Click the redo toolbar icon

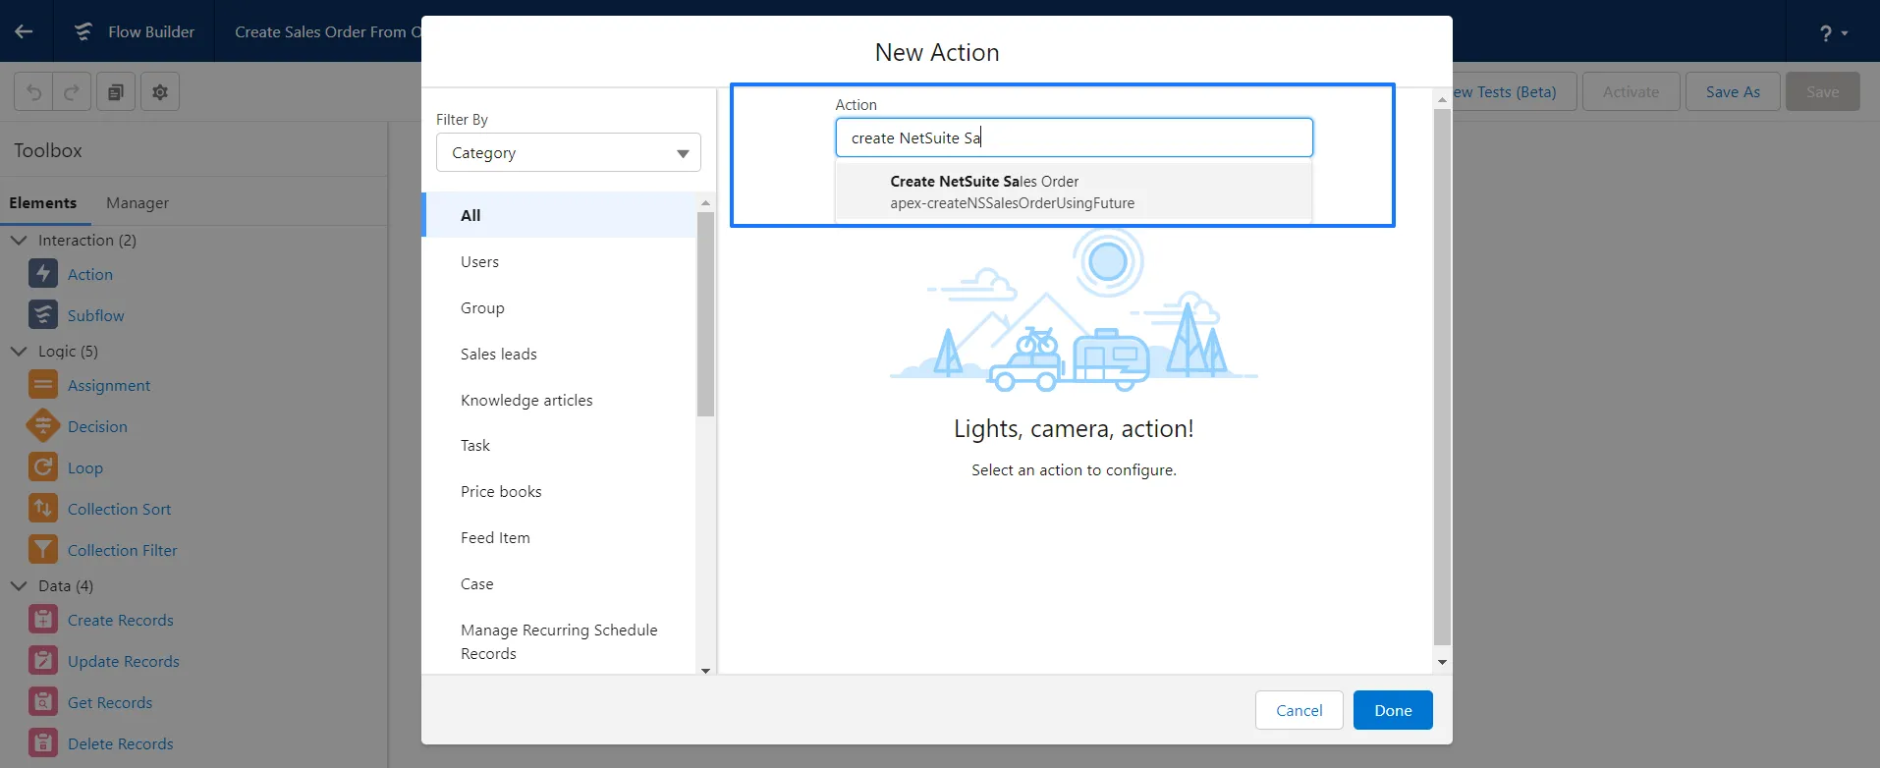coord(72,91)
